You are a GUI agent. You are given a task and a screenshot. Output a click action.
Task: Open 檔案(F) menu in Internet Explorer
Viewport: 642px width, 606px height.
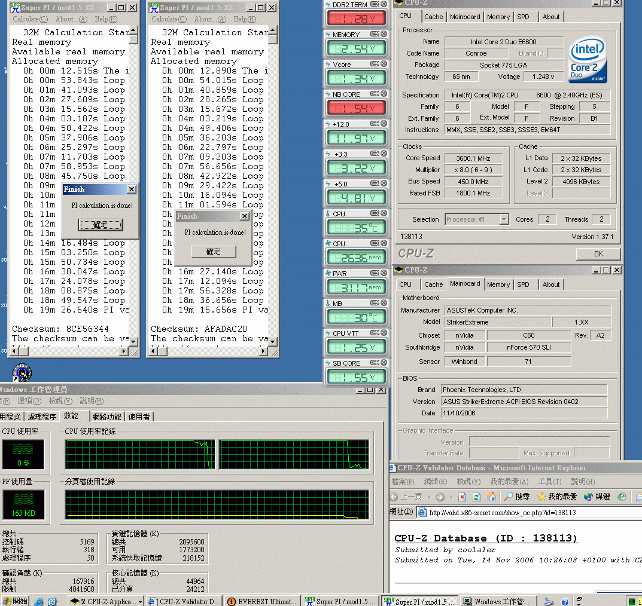pos(403,482)
